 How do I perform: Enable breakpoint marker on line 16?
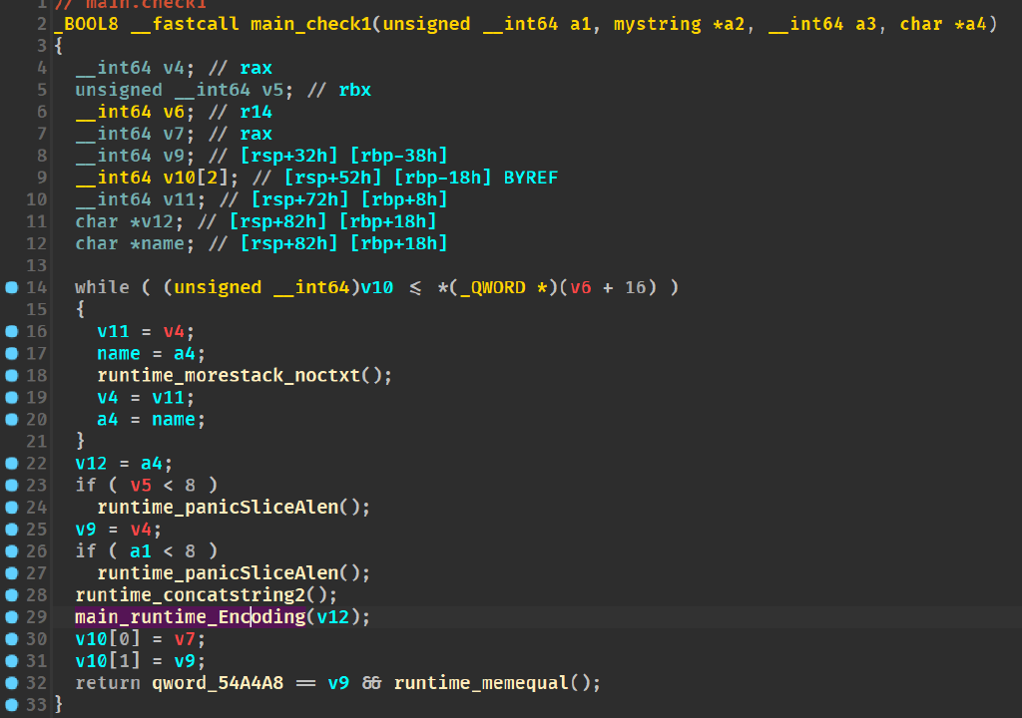pos(12,331)
